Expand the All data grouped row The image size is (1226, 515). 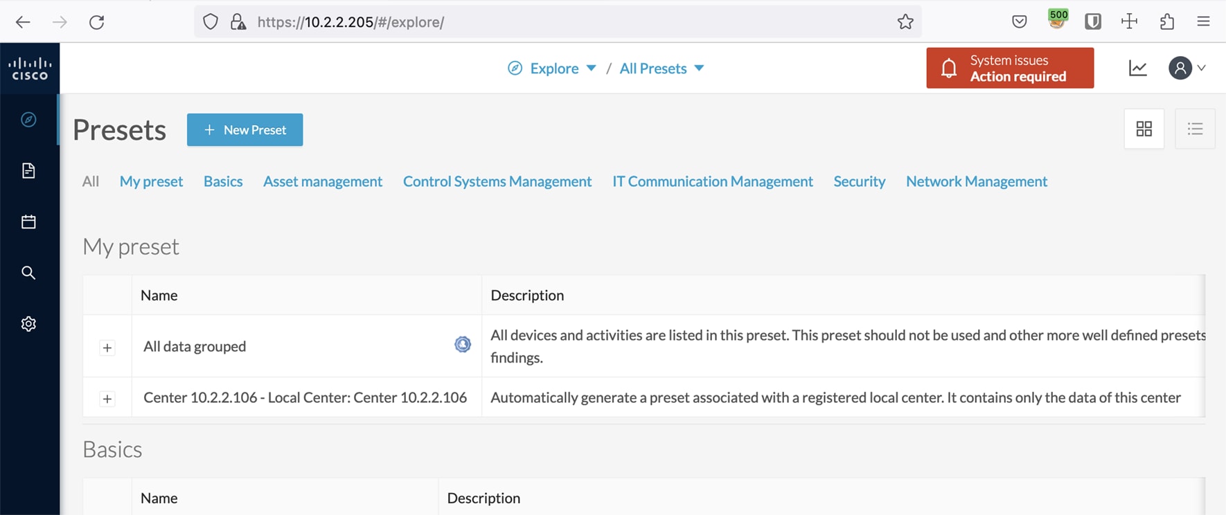pyautogui.click(x=107, y=347)
